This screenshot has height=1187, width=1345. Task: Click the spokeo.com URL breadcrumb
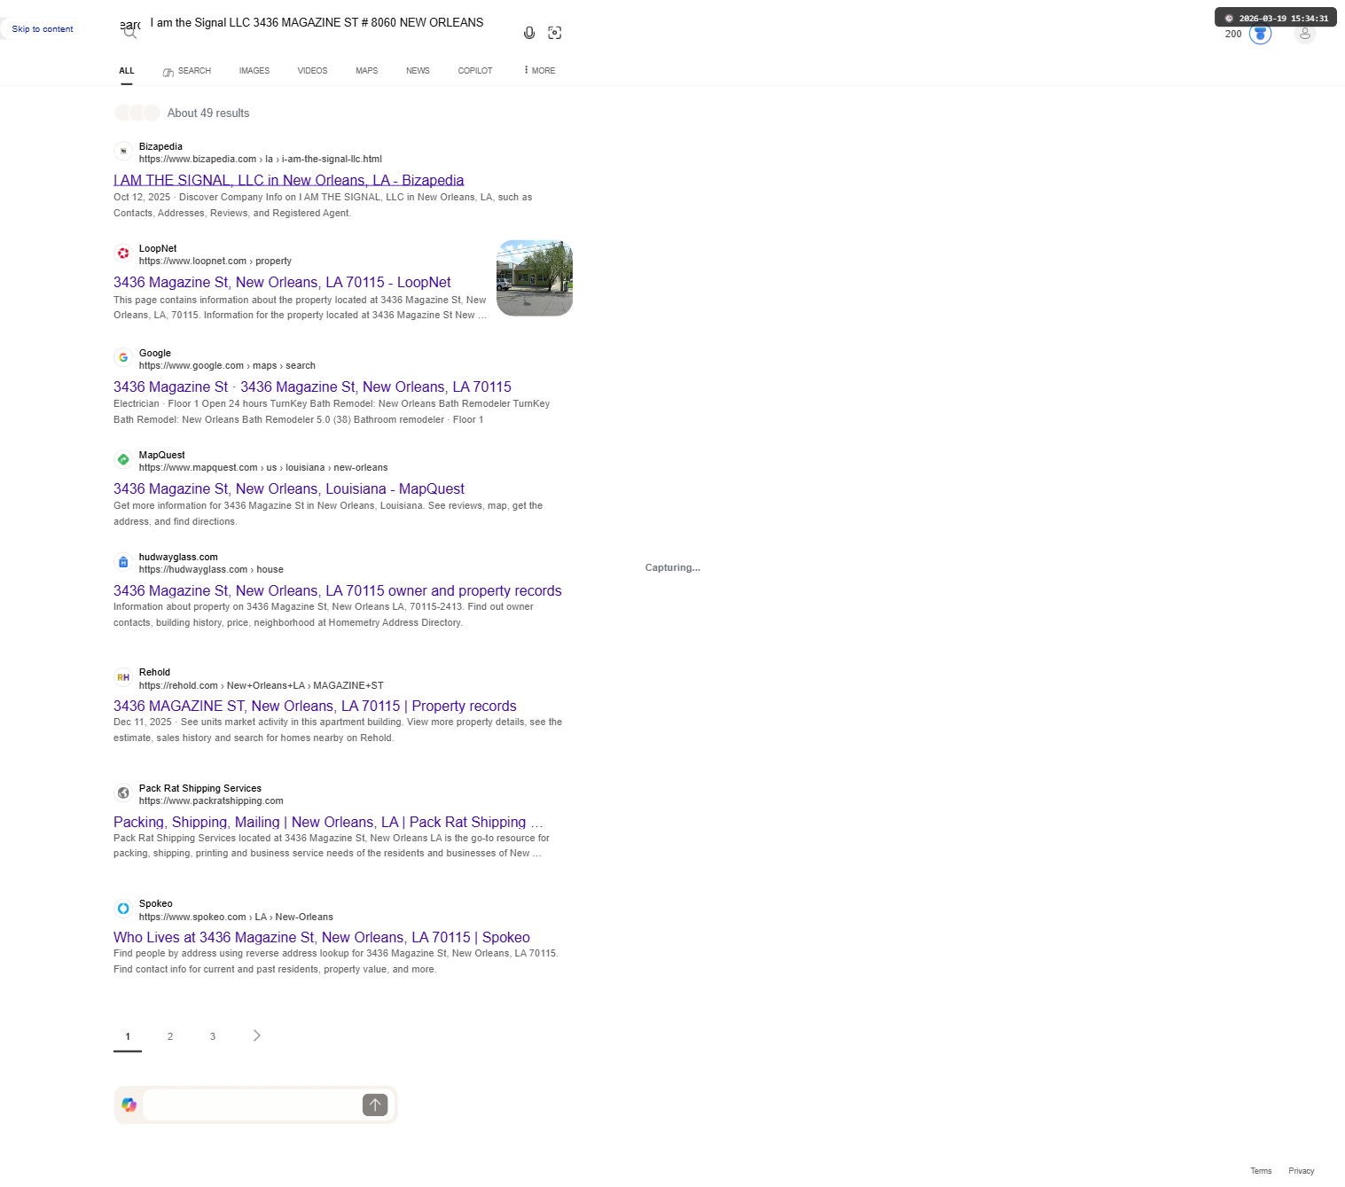(236, 918)
